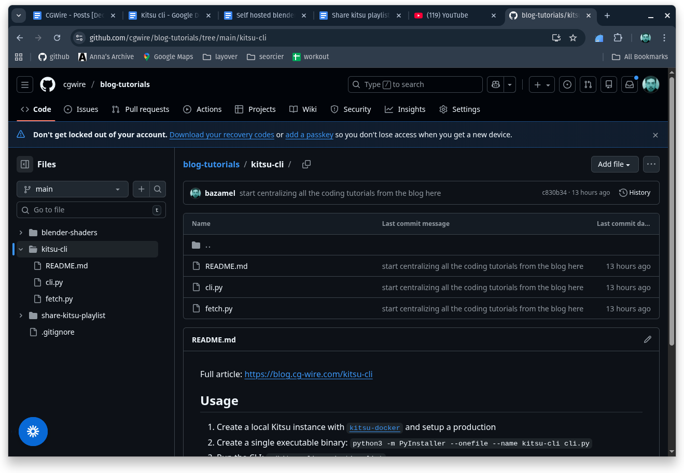Click the Download your recovery codes link
The image size is (684, 473).
click(x=221, y=135)
